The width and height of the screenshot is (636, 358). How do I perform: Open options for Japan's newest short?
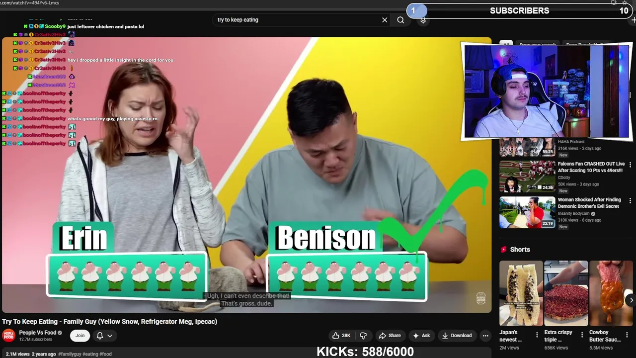pyautogui.click(x=537, y=335)
